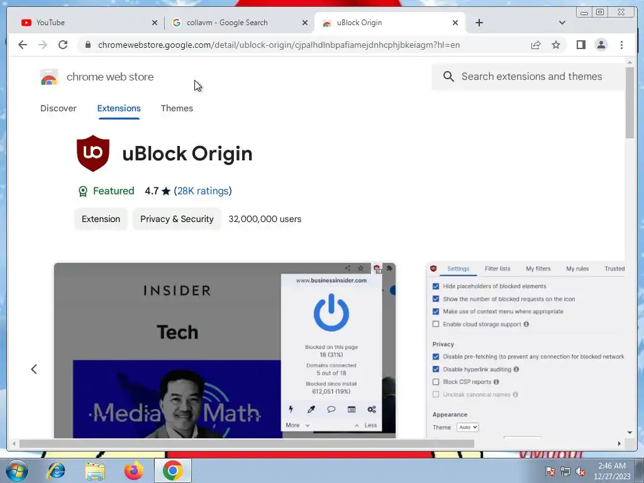The image size is (644, 483).
Task: Open a new tab with the plus button
Action: coord(479,23)
